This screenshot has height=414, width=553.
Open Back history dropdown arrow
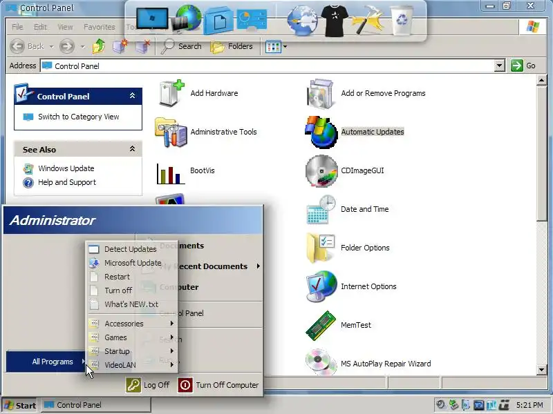51,46
